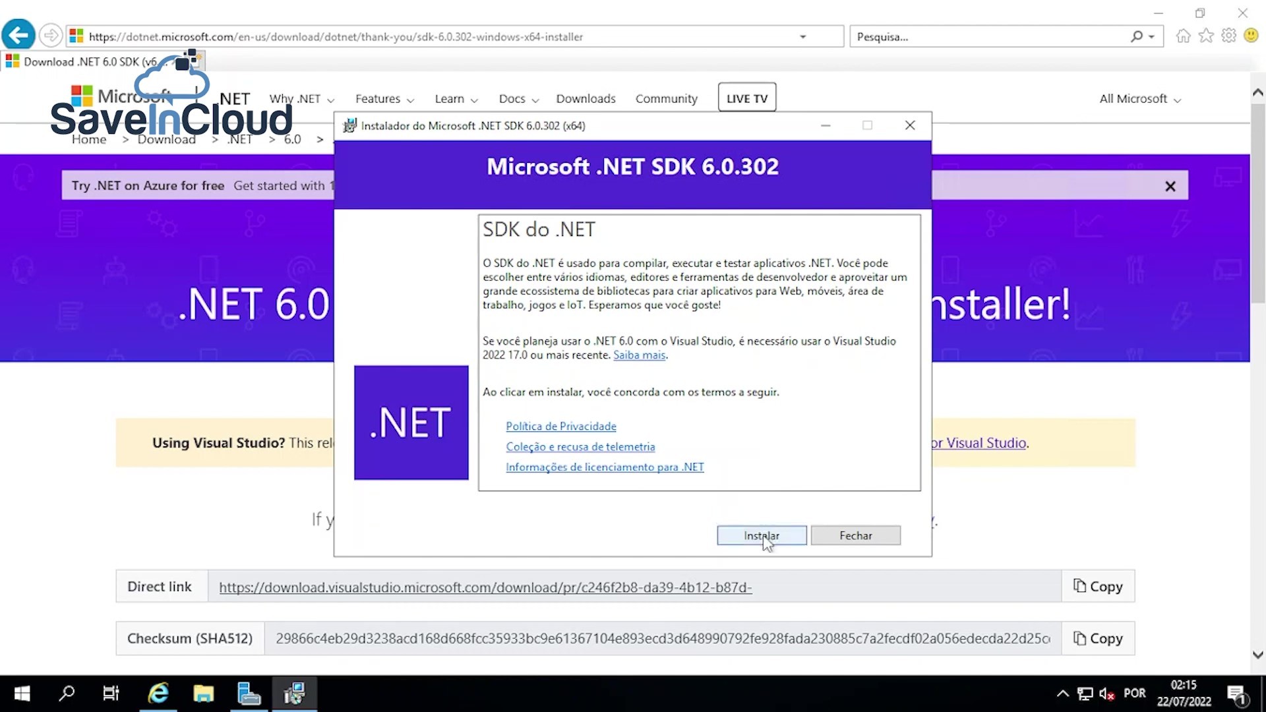Click the browser back arrow button
The image size is (1266, 712).
coord(18,35)
